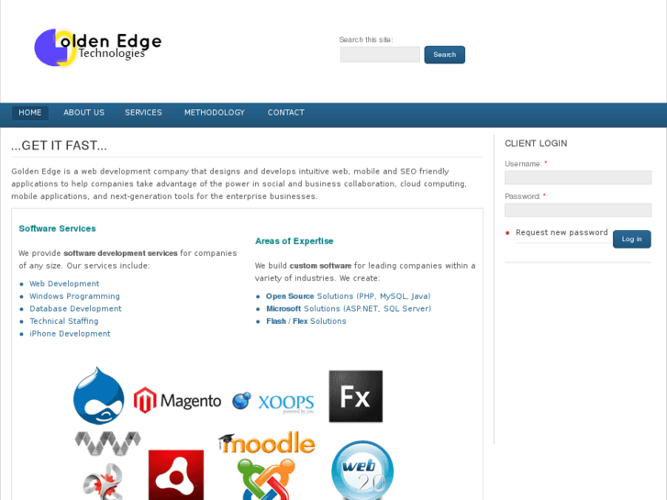Click the Adobe Flex Fx icon
The width and height of the screenshot is (667, 500).
click(x=356, y=396)
